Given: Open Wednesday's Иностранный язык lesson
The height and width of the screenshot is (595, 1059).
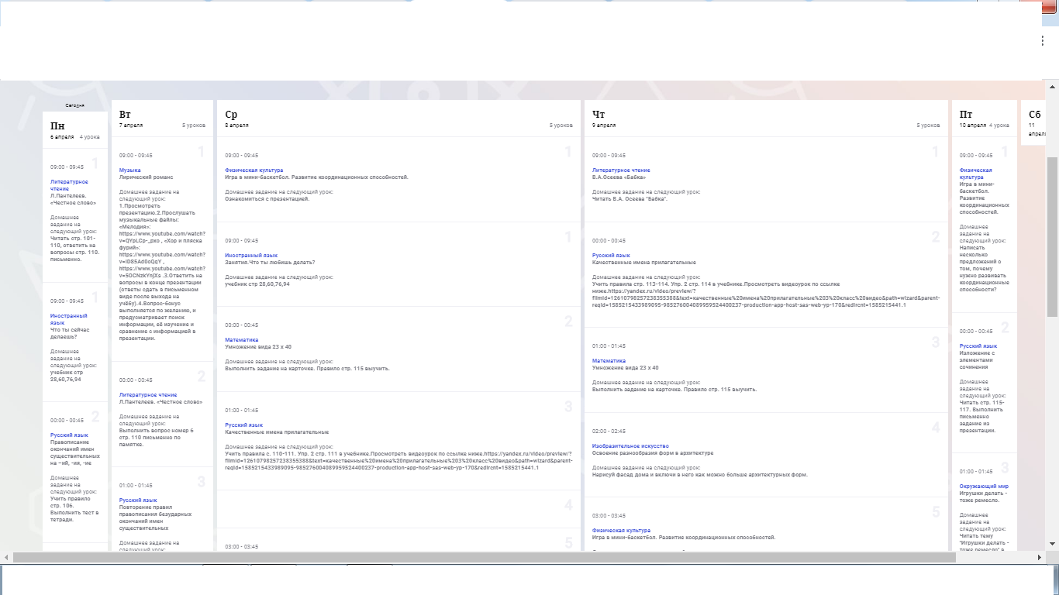Looking at the screenshot, I should point(251,255).
